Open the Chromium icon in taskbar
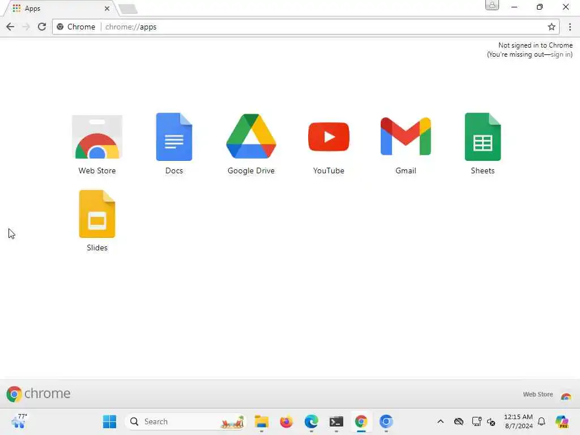The image size is (580, 435). point(386,421)
